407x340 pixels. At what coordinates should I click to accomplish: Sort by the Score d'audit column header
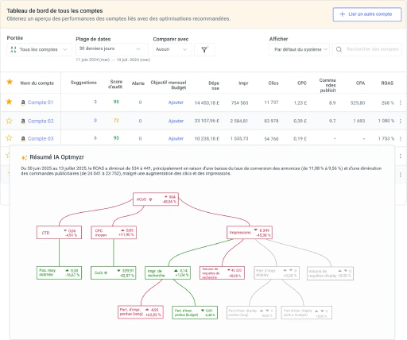click(115, 84)
